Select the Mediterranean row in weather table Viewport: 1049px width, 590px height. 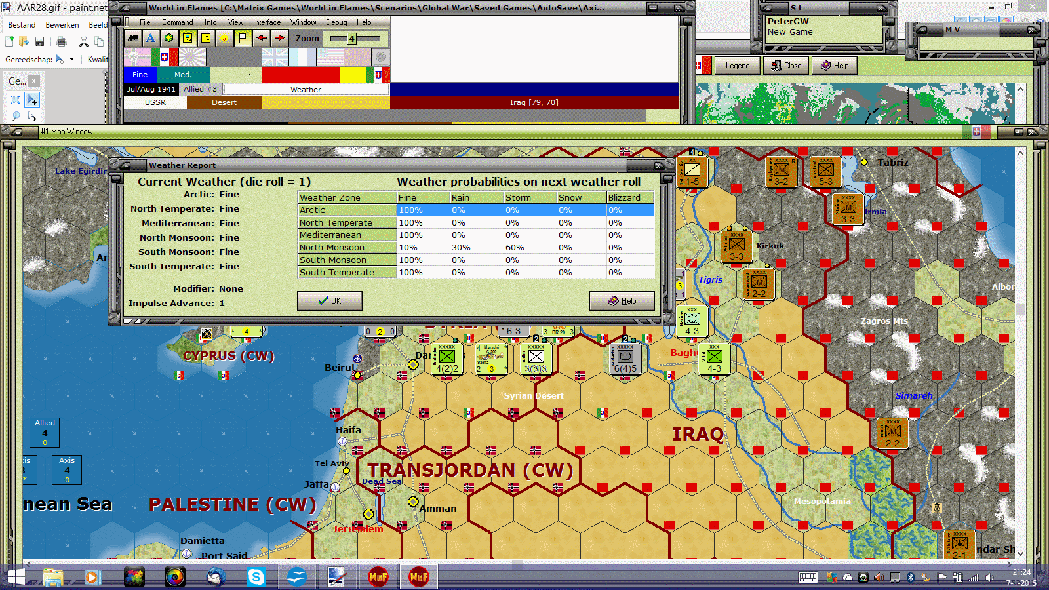pos(476,235)
